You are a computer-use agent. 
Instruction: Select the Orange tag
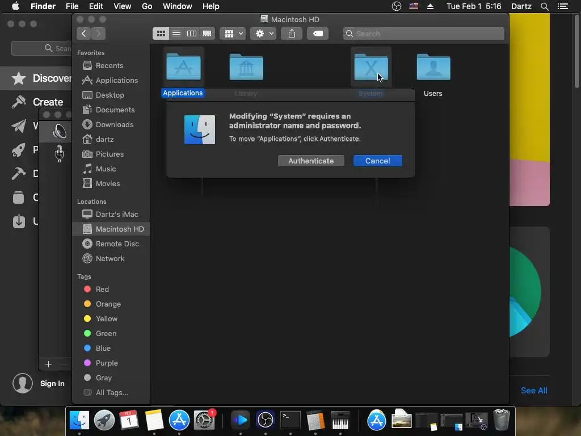pyautogui.click(x=111, y=304)
